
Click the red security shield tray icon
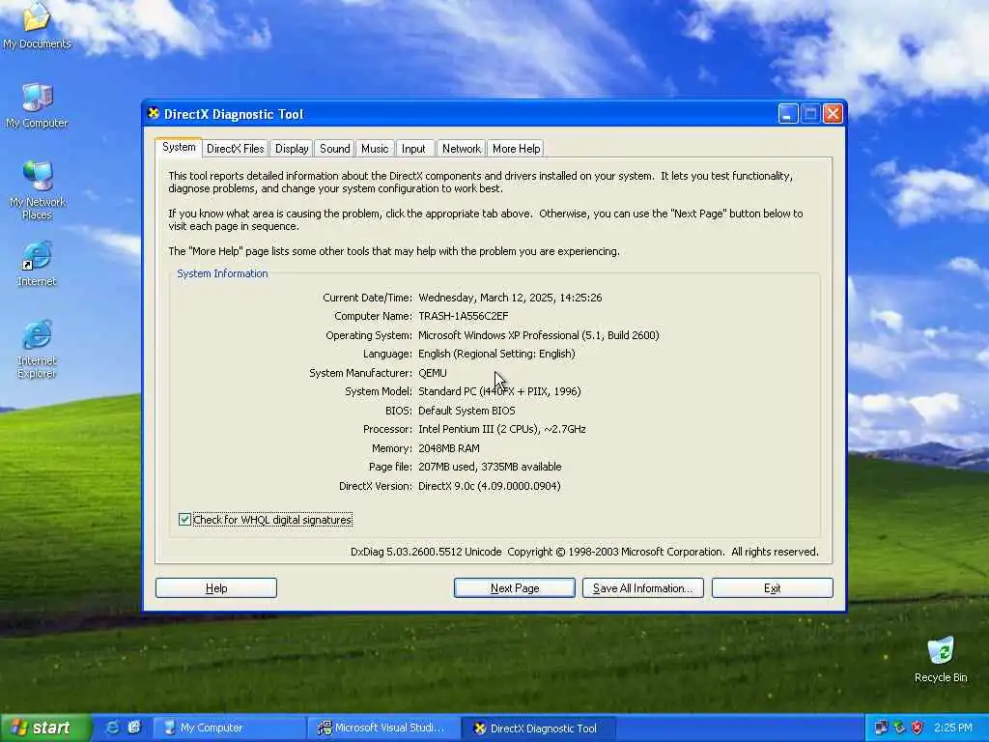point(918,728)
